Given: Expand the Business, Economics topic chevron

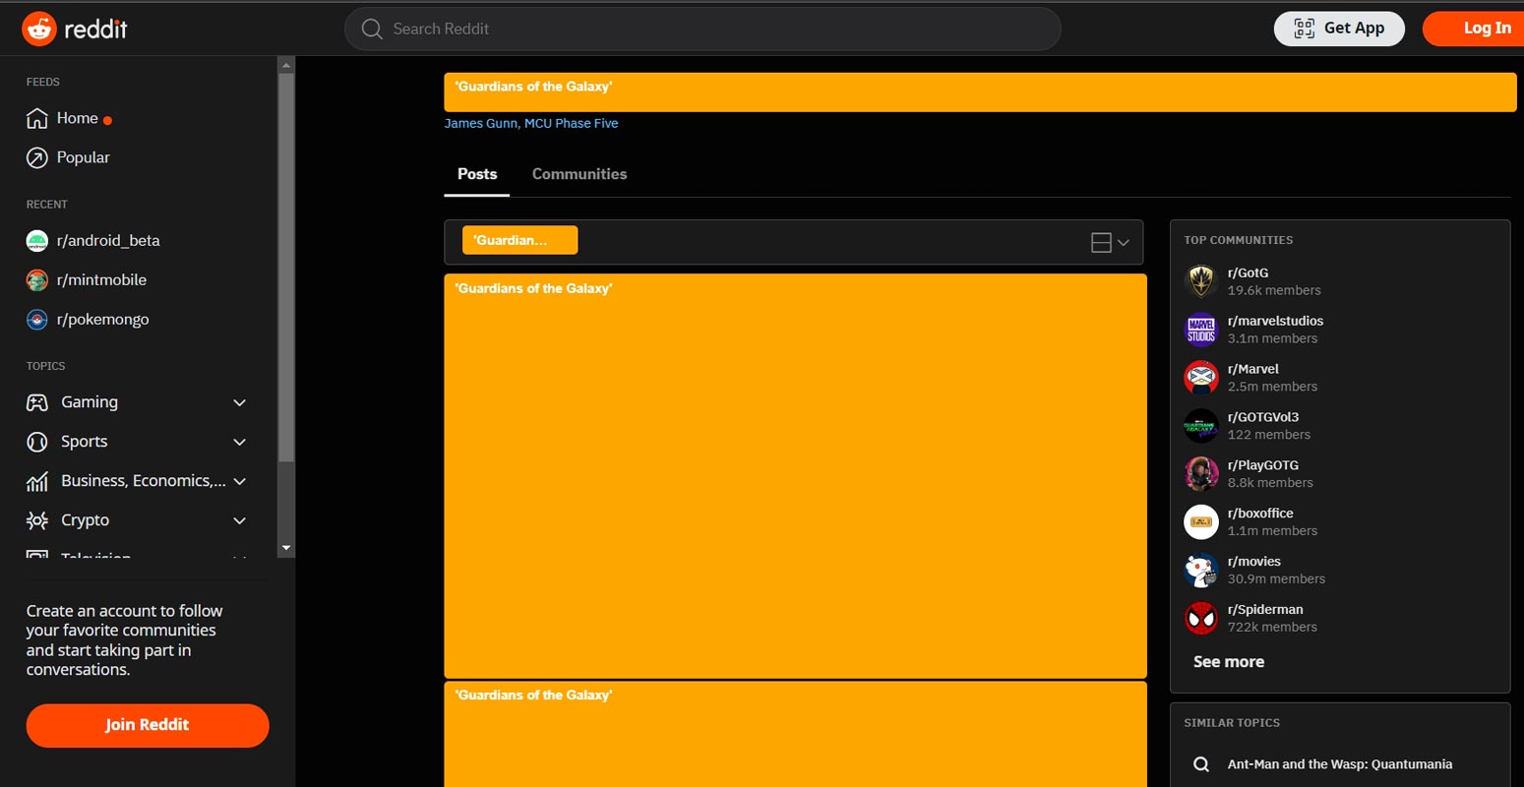Looking at the screenshot, I should coord(239,481).
